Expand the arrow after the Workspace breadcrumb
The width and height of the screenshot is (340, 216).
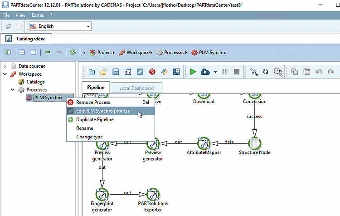coord(151,53)
